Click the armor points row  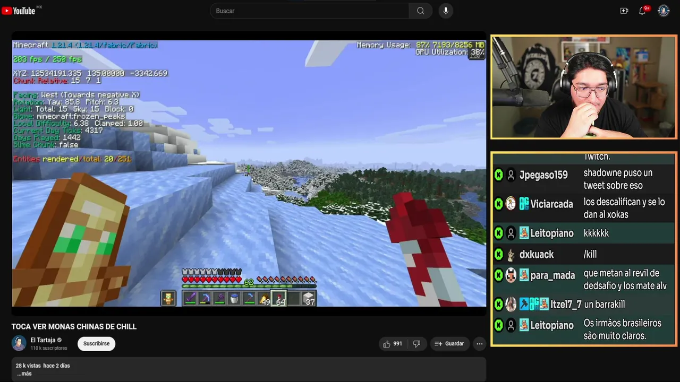[x=211, y=272]
